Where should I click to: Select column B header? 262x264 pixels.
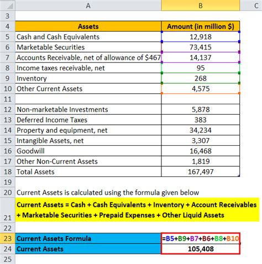pyautogui.click(x=201, y=6)
